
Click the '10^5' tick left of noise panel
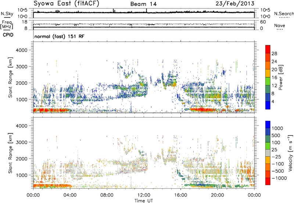[x=22, y=10]
